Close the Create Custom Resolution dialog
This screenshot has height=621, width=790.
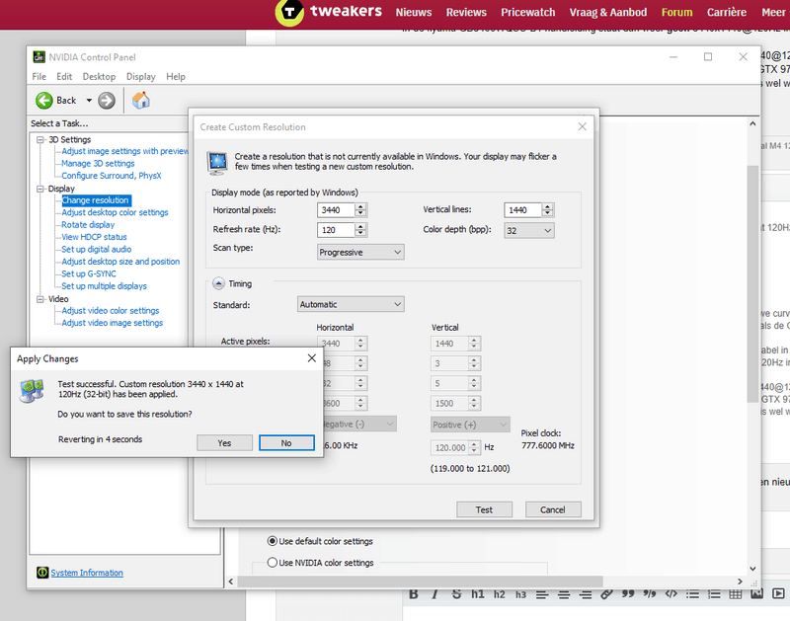582,126
